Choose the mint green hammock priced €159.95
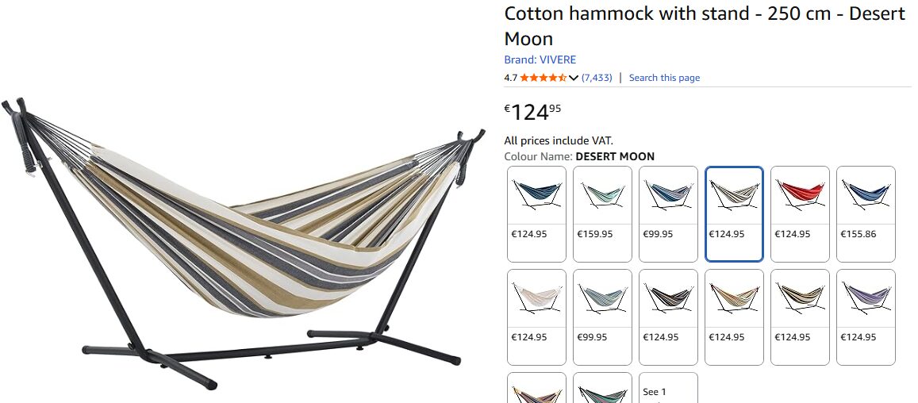Viewport: 918px width, 403px height. point(602,214)
